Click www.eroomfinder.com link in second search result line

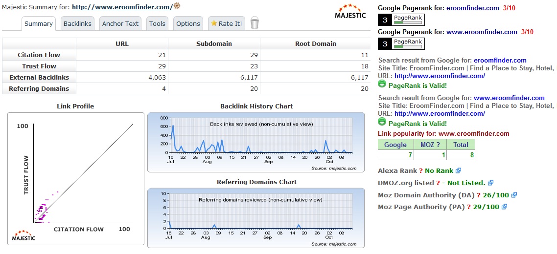(509, 98)
